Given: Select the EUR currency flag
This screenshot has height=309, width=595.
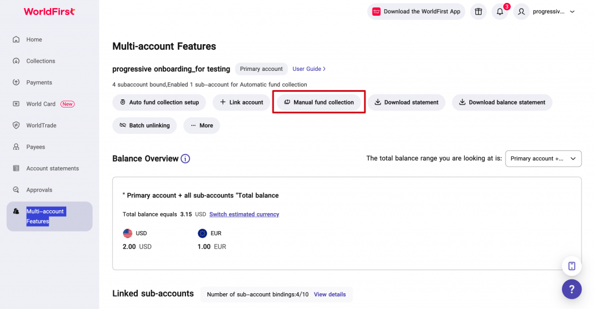Looking at the screenshot, I should click(x=202, y=233).
